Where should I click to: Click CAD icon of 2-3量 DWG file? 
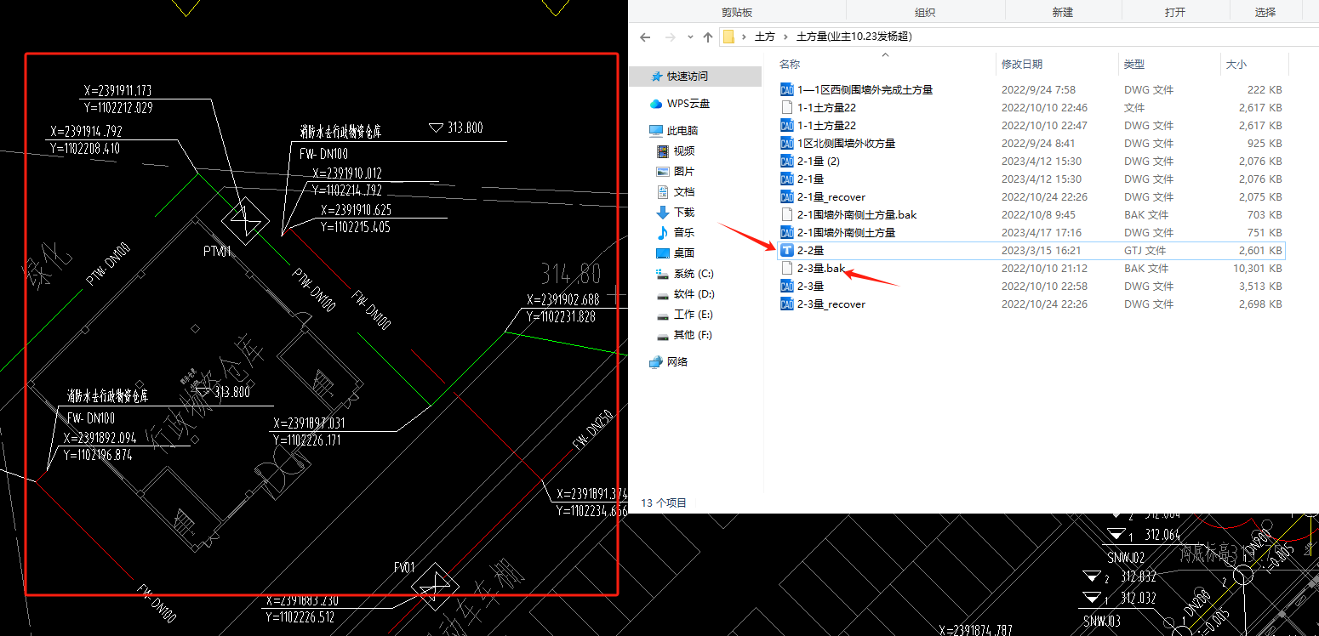click(787, 286)
